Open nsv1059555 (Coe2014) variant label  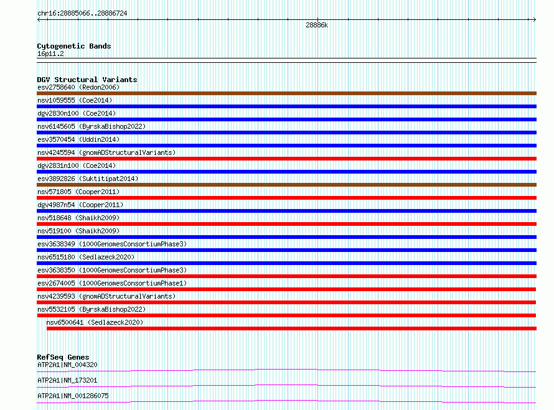75,100
